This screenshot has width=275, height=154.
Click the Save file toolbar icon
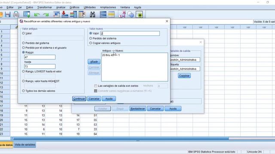pyautogui.click(x=8, y=15)
